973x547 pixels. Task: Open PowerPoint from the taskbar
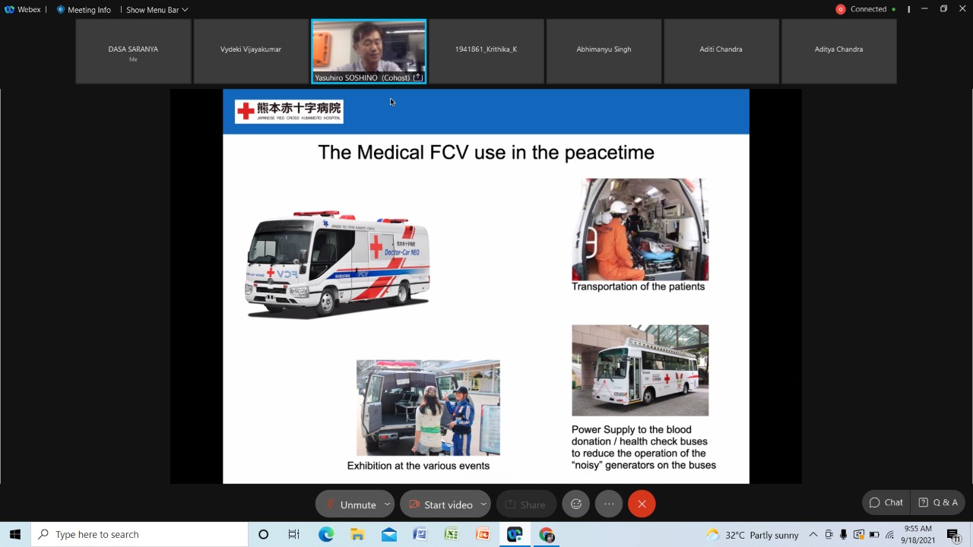pyautogui.click(x=483, y=535)
